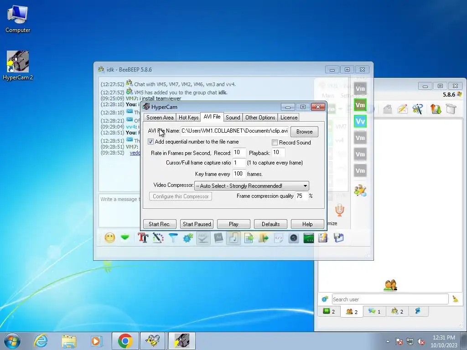
Task: Click the green chalkboard icon in chat toolbar
Action: 309,238
